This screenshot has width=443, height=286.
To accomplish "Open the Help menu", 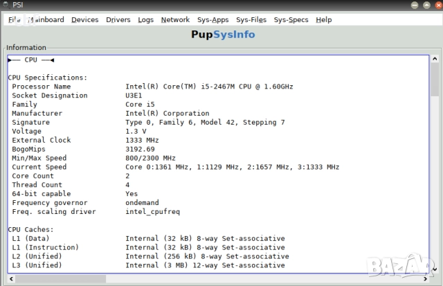I will (323, 20).
